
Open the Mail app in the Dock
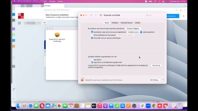48,106
